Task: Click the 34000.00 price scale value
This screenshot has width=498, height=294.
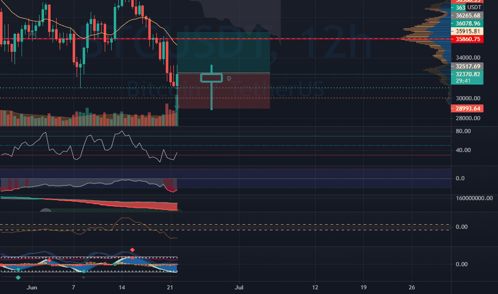Action: [x=468, y=58]
